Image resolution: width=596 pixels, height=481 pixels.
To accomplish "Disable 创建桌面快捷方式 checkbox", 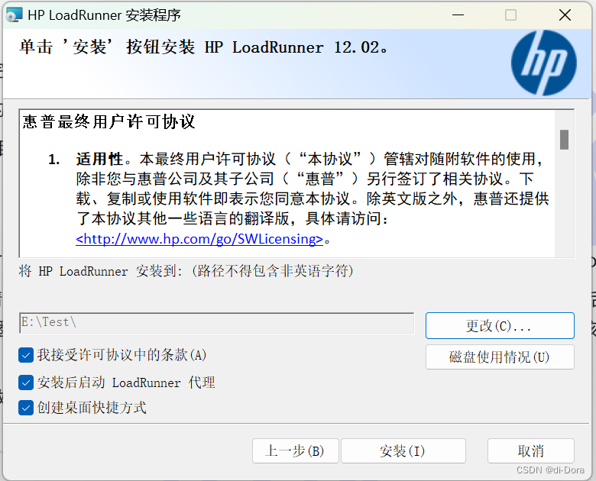I will [x=26, y=408].
